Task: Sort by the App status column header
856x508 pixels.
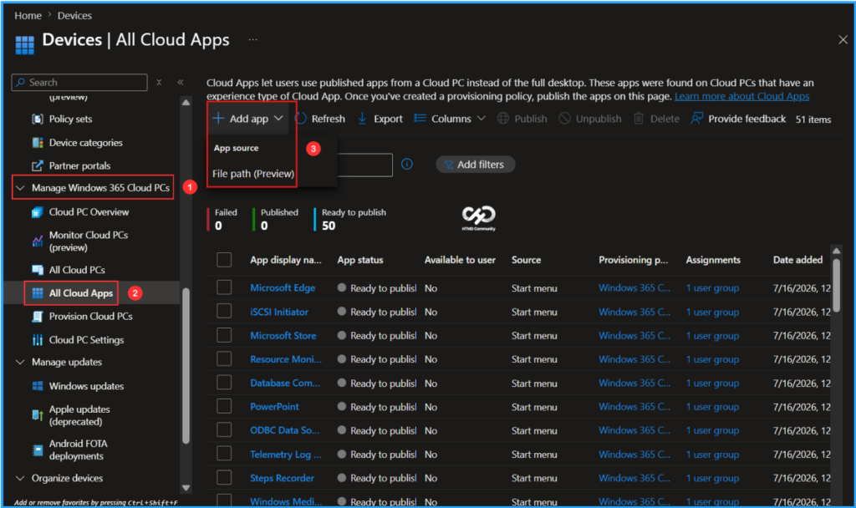Action: tap(360, 260)
